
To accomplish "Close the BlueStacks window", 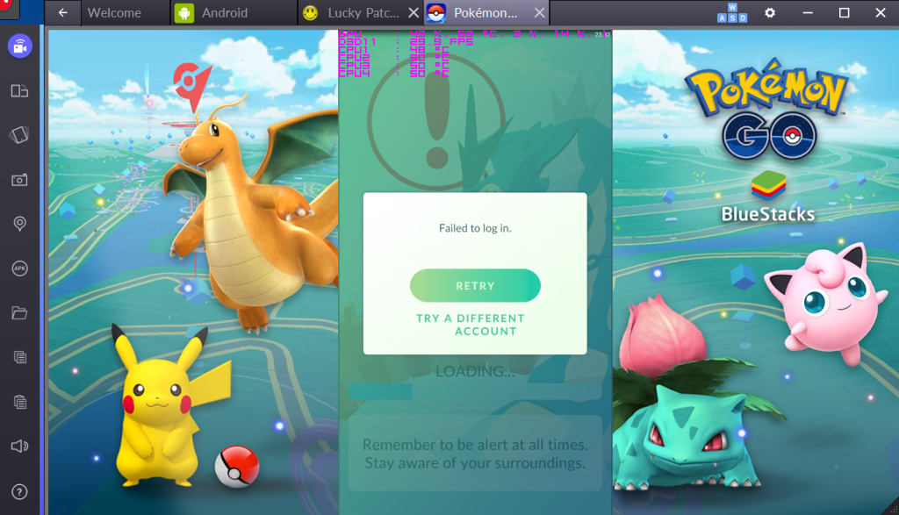I will [881, 12].
